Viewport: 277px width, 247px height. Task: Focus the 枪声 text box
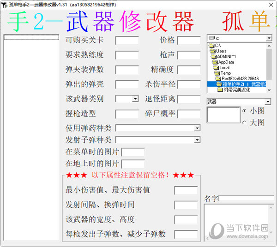[189, 55]
